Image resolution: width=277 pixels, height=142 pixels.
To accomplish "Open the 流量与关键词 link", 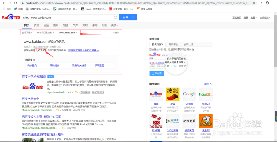I will tap(79, 65).
